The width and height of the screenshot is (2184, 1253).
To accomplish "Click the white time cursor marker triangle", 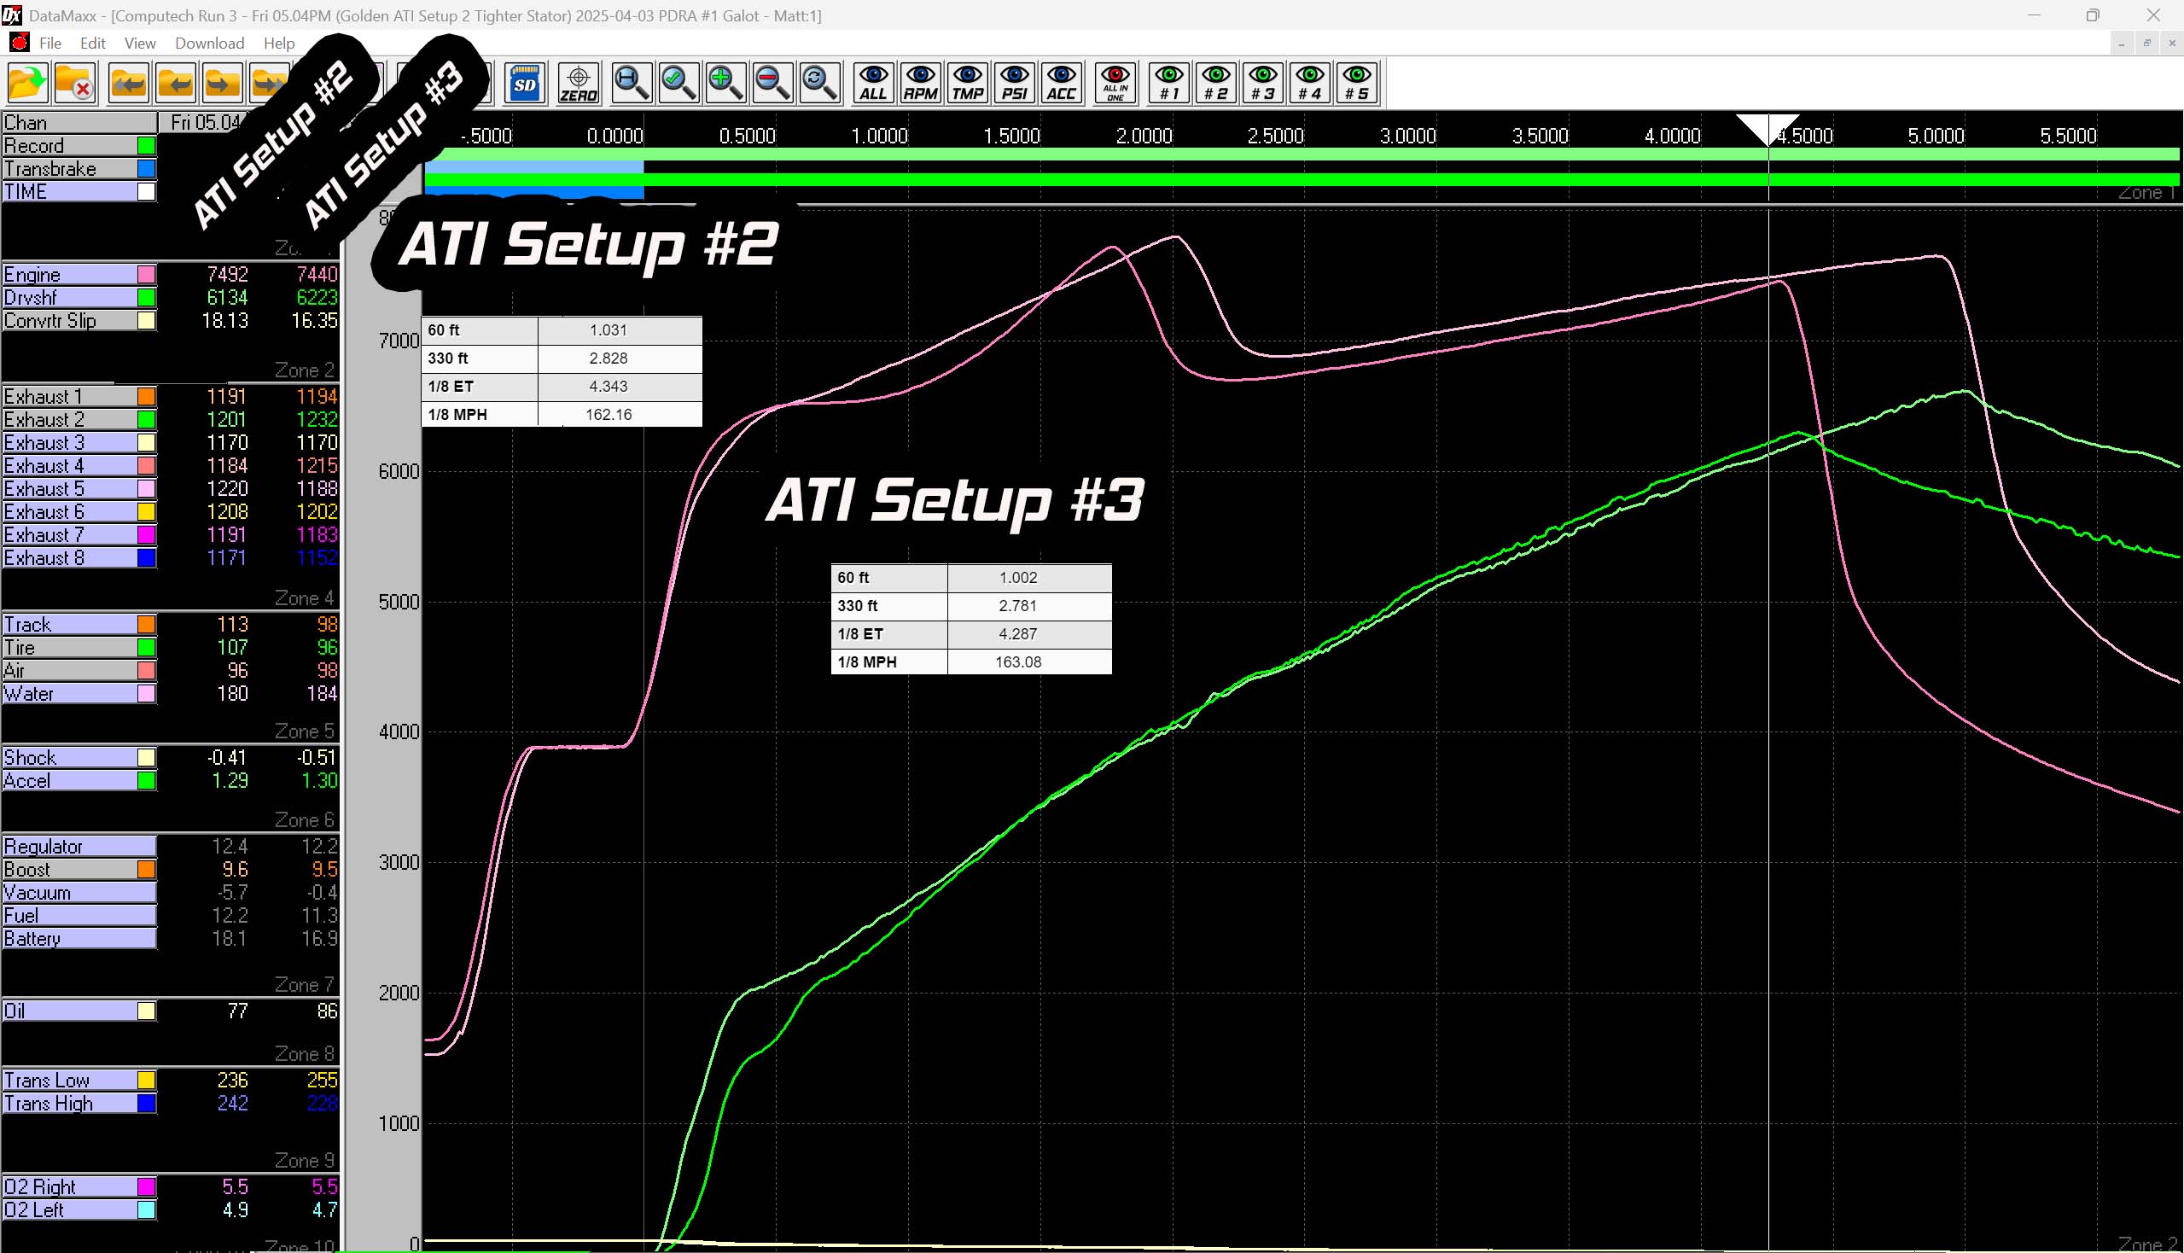I will point(1768,128).
